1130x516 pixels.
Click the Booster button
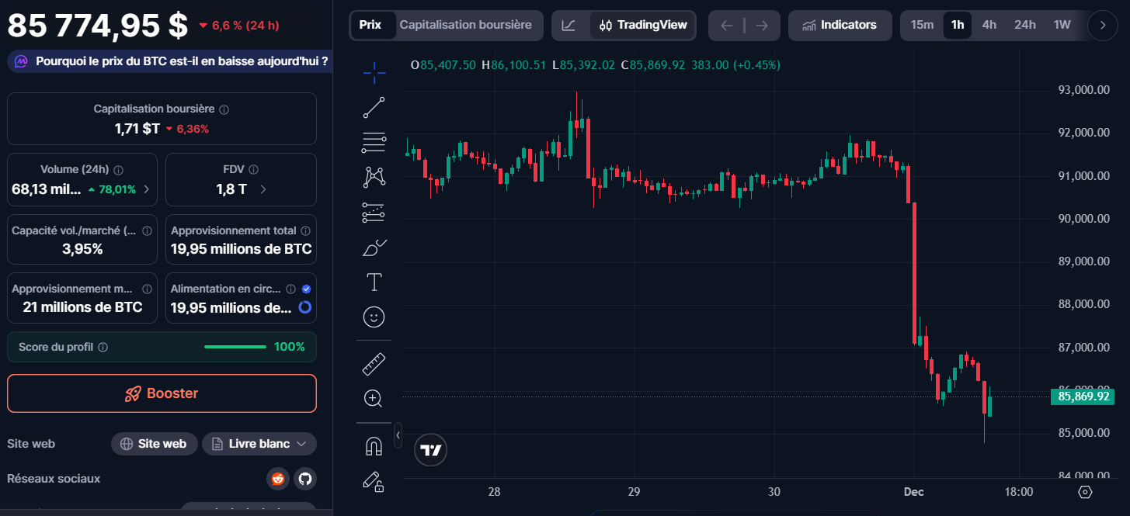[162, 393]
